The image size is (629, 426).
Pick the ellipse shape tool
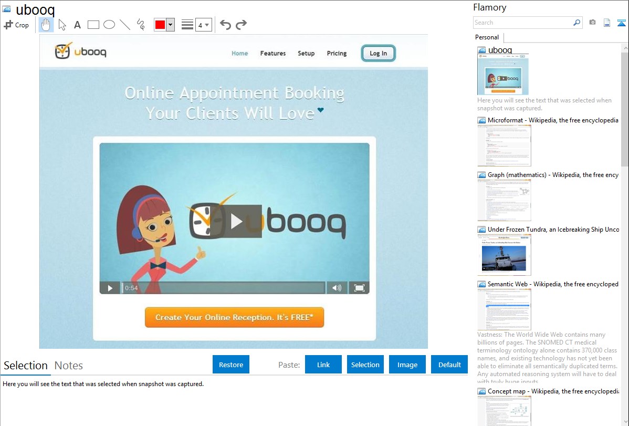109,25
